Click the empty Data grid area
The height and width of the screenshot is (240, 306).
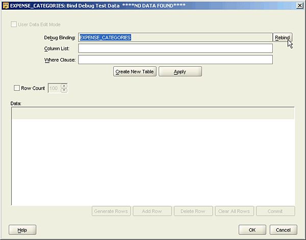coord(153,162)
